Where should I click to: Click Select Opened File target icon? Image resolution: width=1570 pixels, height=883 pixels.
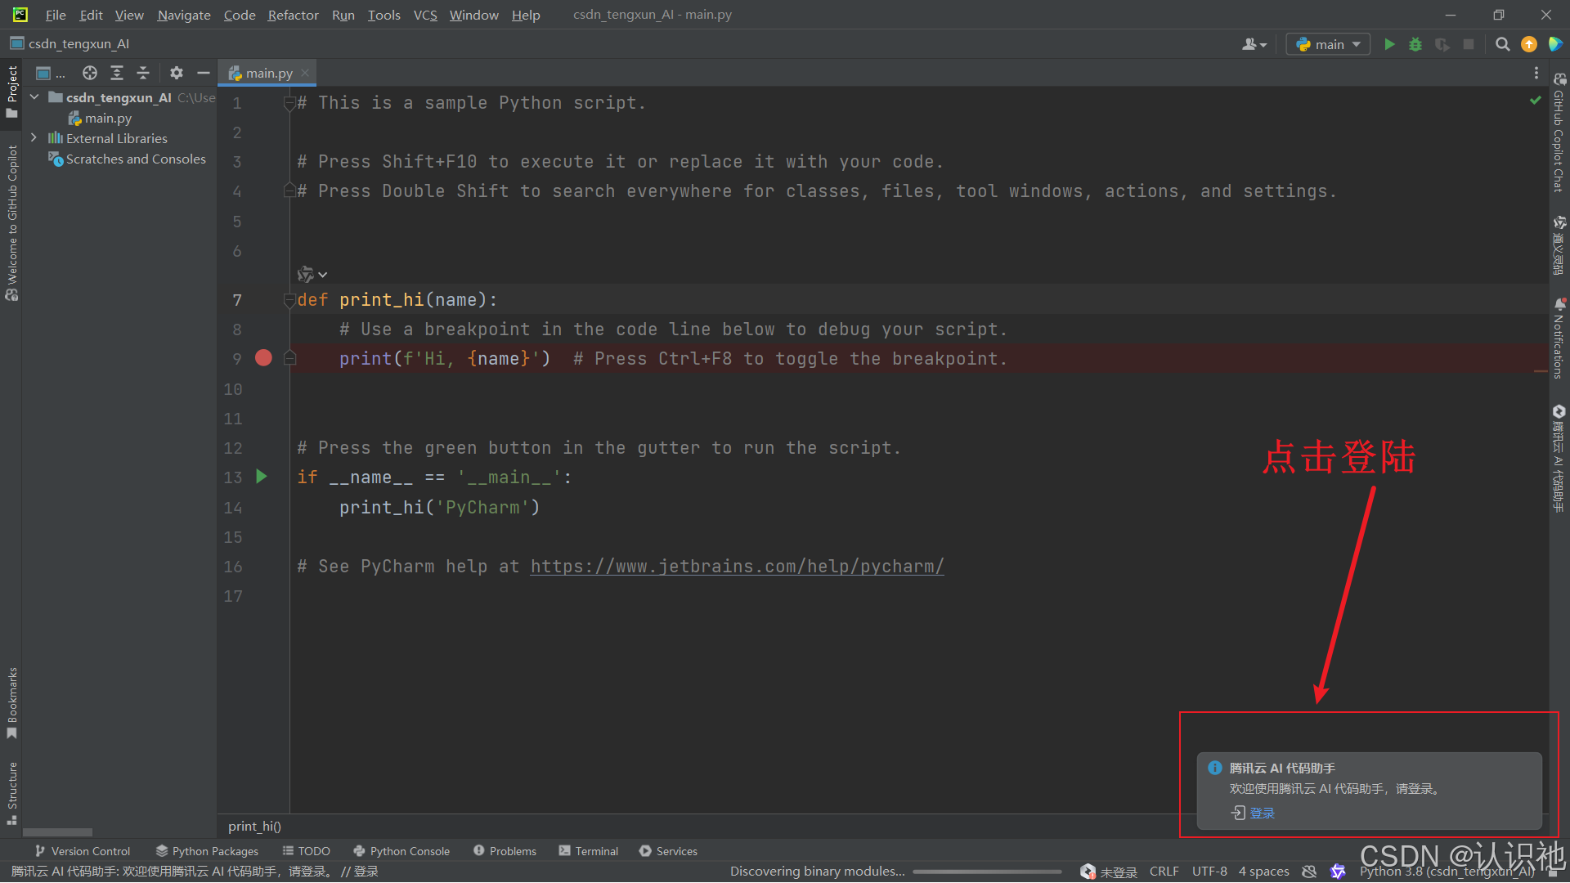click(90, 73)
